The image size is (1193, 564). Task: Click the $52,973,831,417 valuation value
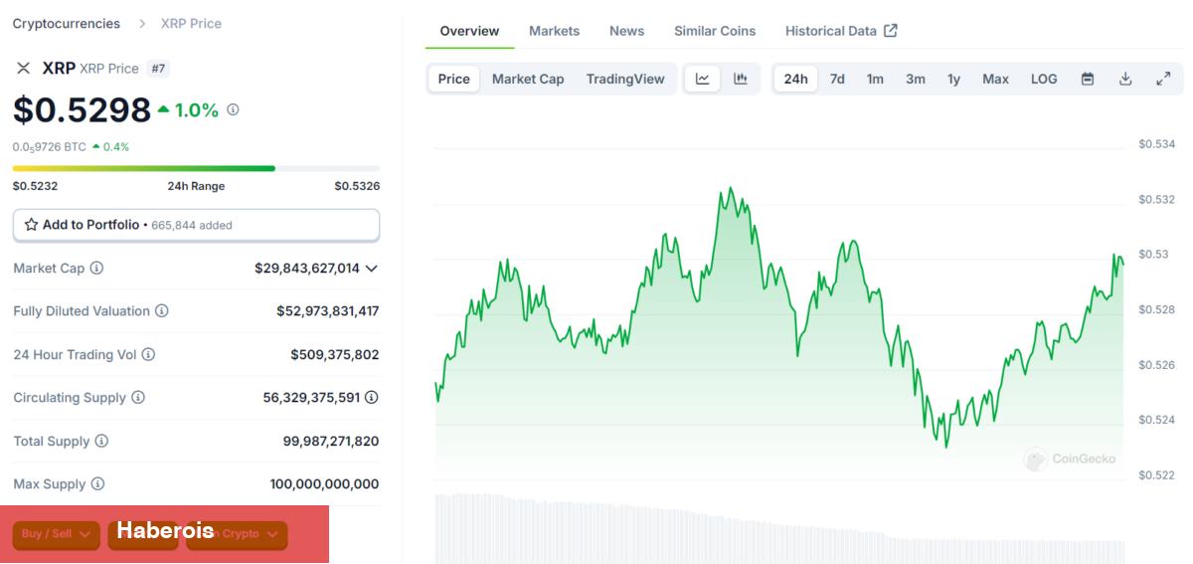[328, 311]
